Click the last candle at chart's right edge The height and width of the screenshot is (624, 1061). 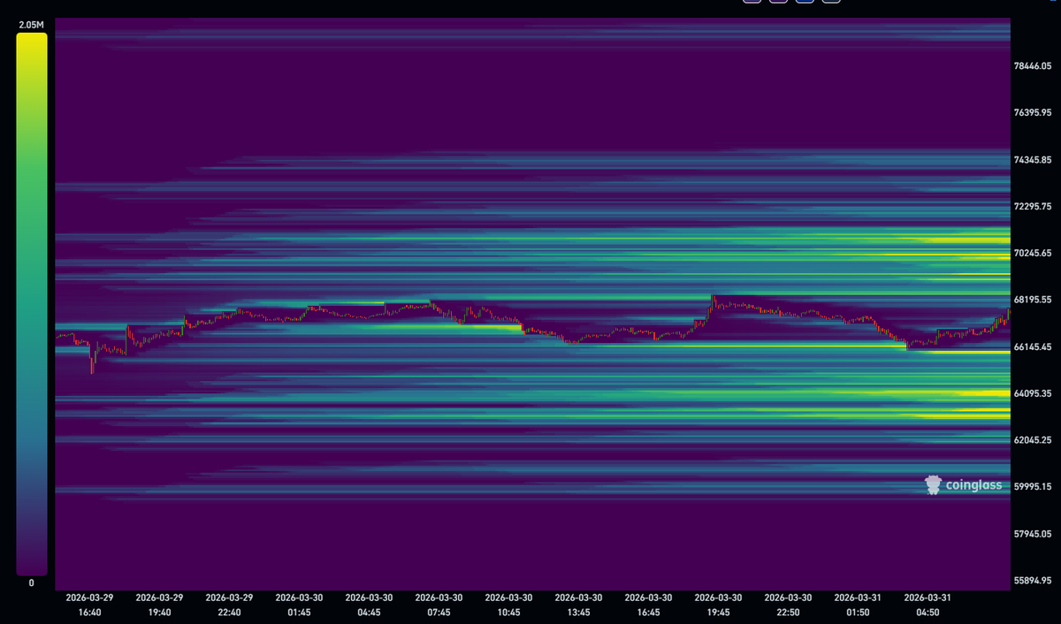1008,313
